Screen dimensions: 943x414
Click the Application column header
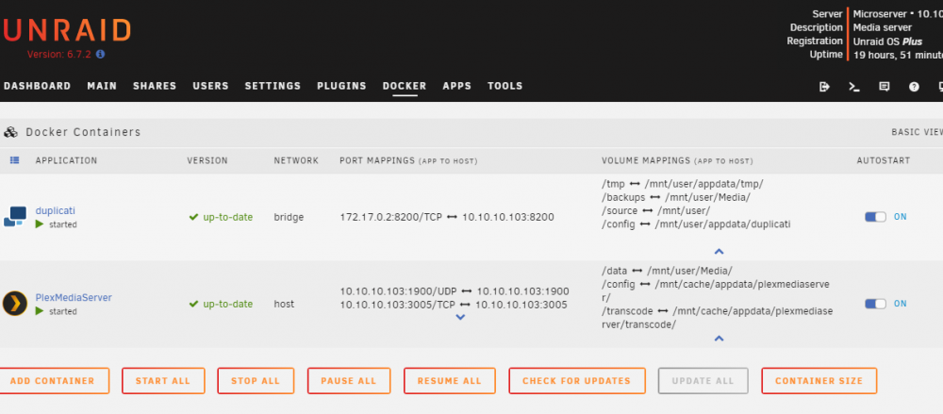point(66,160)
